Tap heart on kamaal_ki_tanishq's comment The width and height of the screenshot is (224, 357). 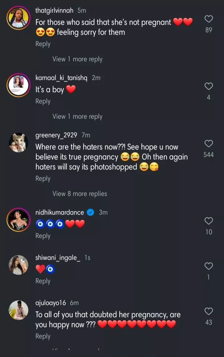[x=208, y=86]
